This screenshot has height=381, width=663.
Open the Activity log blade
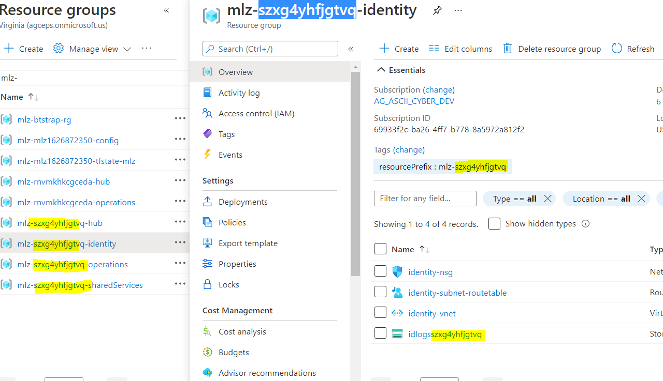point(238,93)
